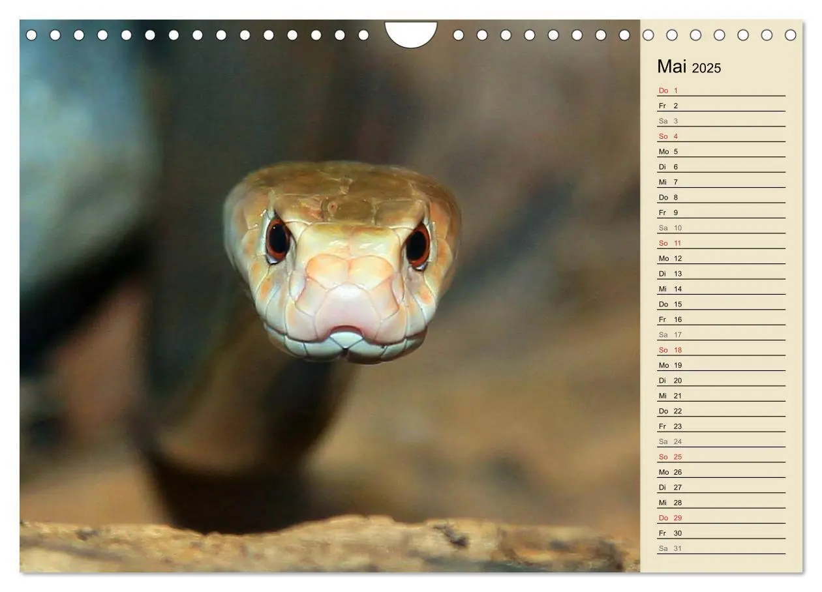The image size is (822, 592).
Task: Select the Mi 28 entry
Action: tap(721, 503)
